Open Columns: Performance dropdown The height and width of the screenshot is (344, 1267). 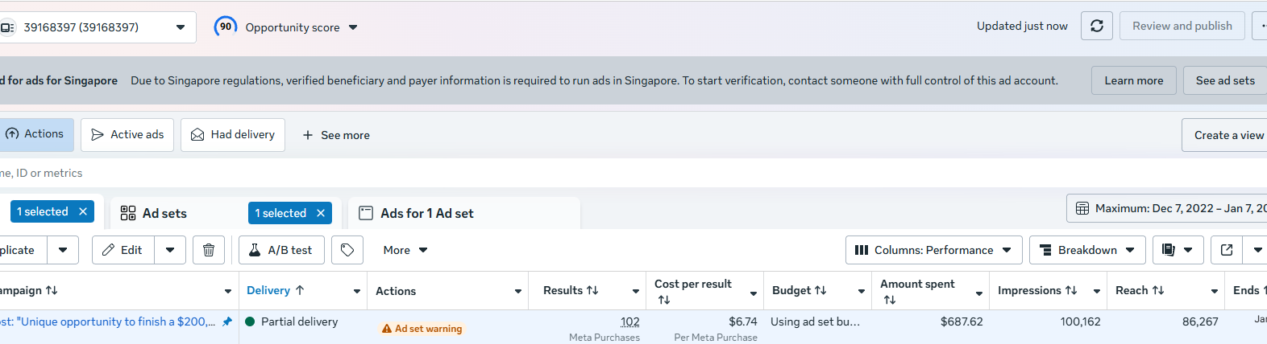tap(933, 250)
